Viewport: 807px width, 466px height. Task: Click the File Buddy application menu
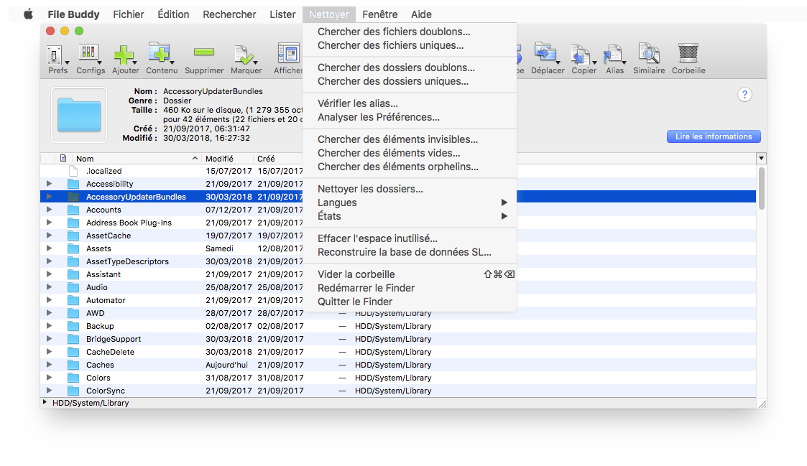click(x=73, y=14)
